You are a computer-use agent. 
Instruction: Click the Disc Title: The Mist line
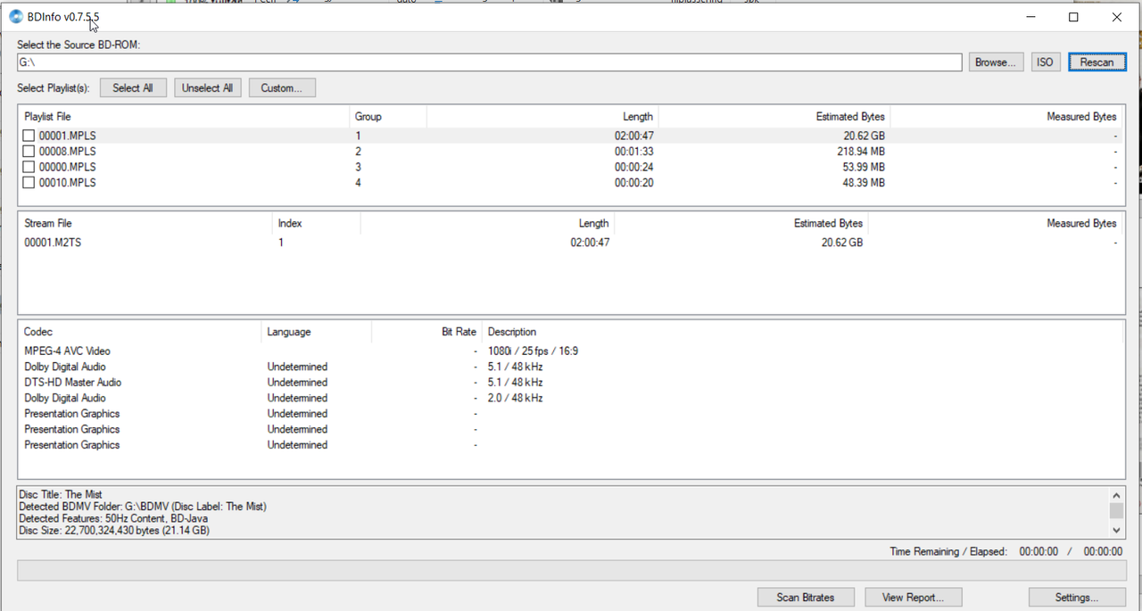pyautogui.click(x=61, y=494)
